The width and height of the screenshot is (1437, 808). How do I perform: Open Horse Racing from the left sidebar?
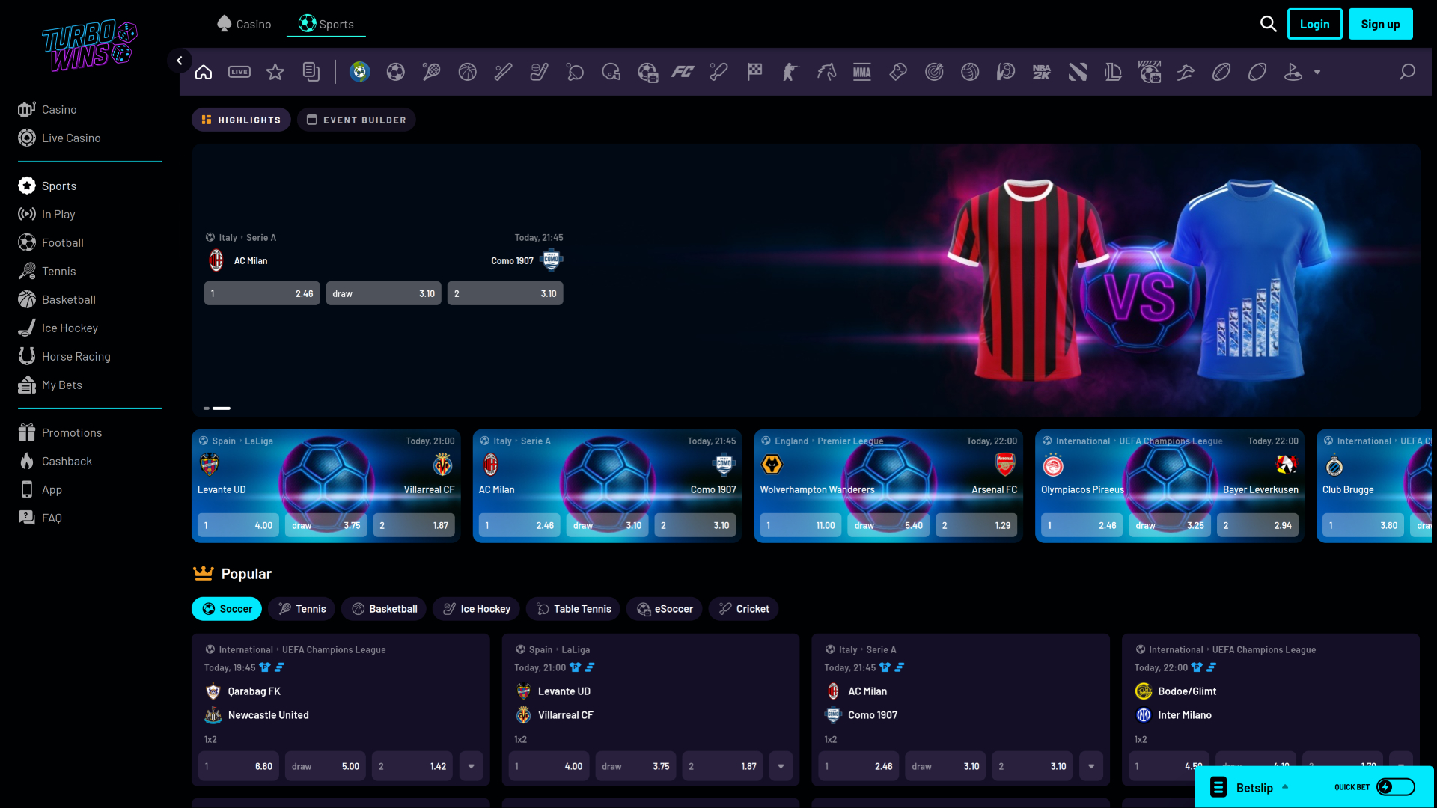76,356
